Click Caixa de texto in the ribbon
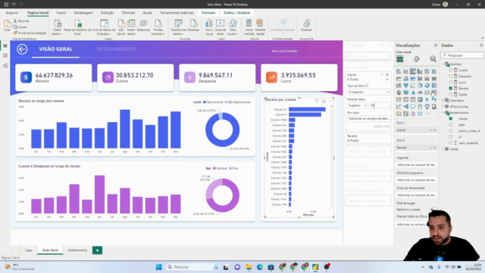 221,27
